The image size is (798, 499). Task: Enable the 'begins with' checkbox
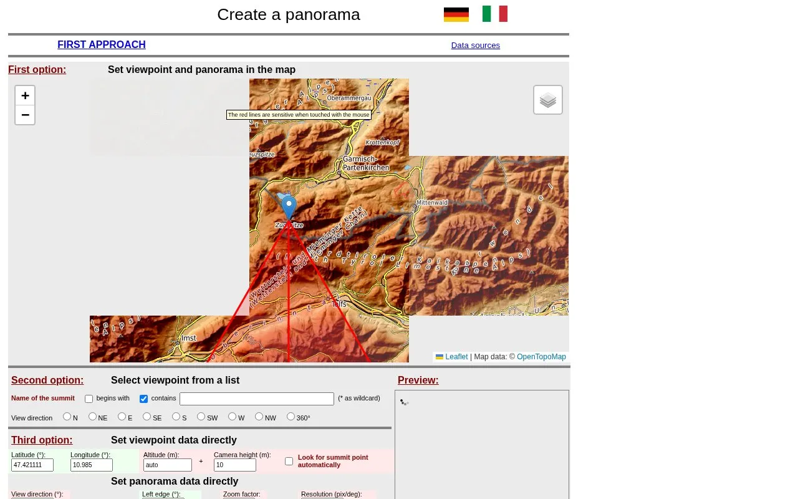click(89, 399)
